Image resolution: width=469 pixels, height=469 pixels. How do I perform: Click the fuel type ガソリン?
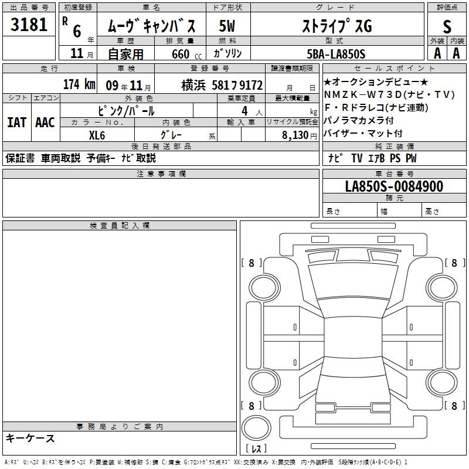coord(227,53)
